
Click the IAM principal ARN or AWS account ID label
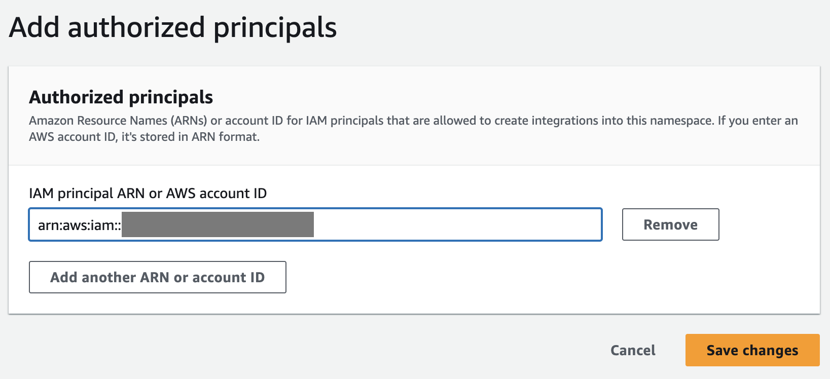click(148, 193)
